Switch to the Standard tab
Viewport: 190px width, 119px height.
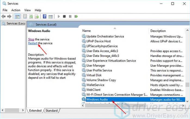[x=51, y=111]
